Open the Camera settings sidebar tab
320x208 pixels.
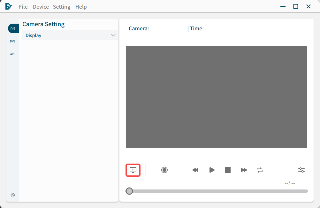(13, 28)
